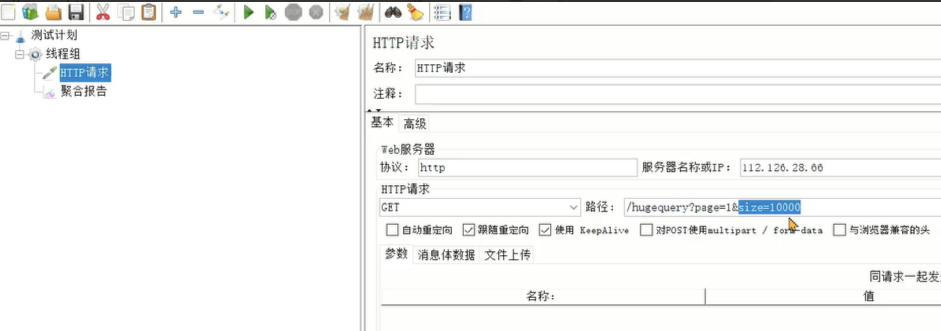Viewport: 941px width, 331px height.
Task: Click the 服务器名称或IP input field
Action: pyautogui.click(x=840, y=167)
